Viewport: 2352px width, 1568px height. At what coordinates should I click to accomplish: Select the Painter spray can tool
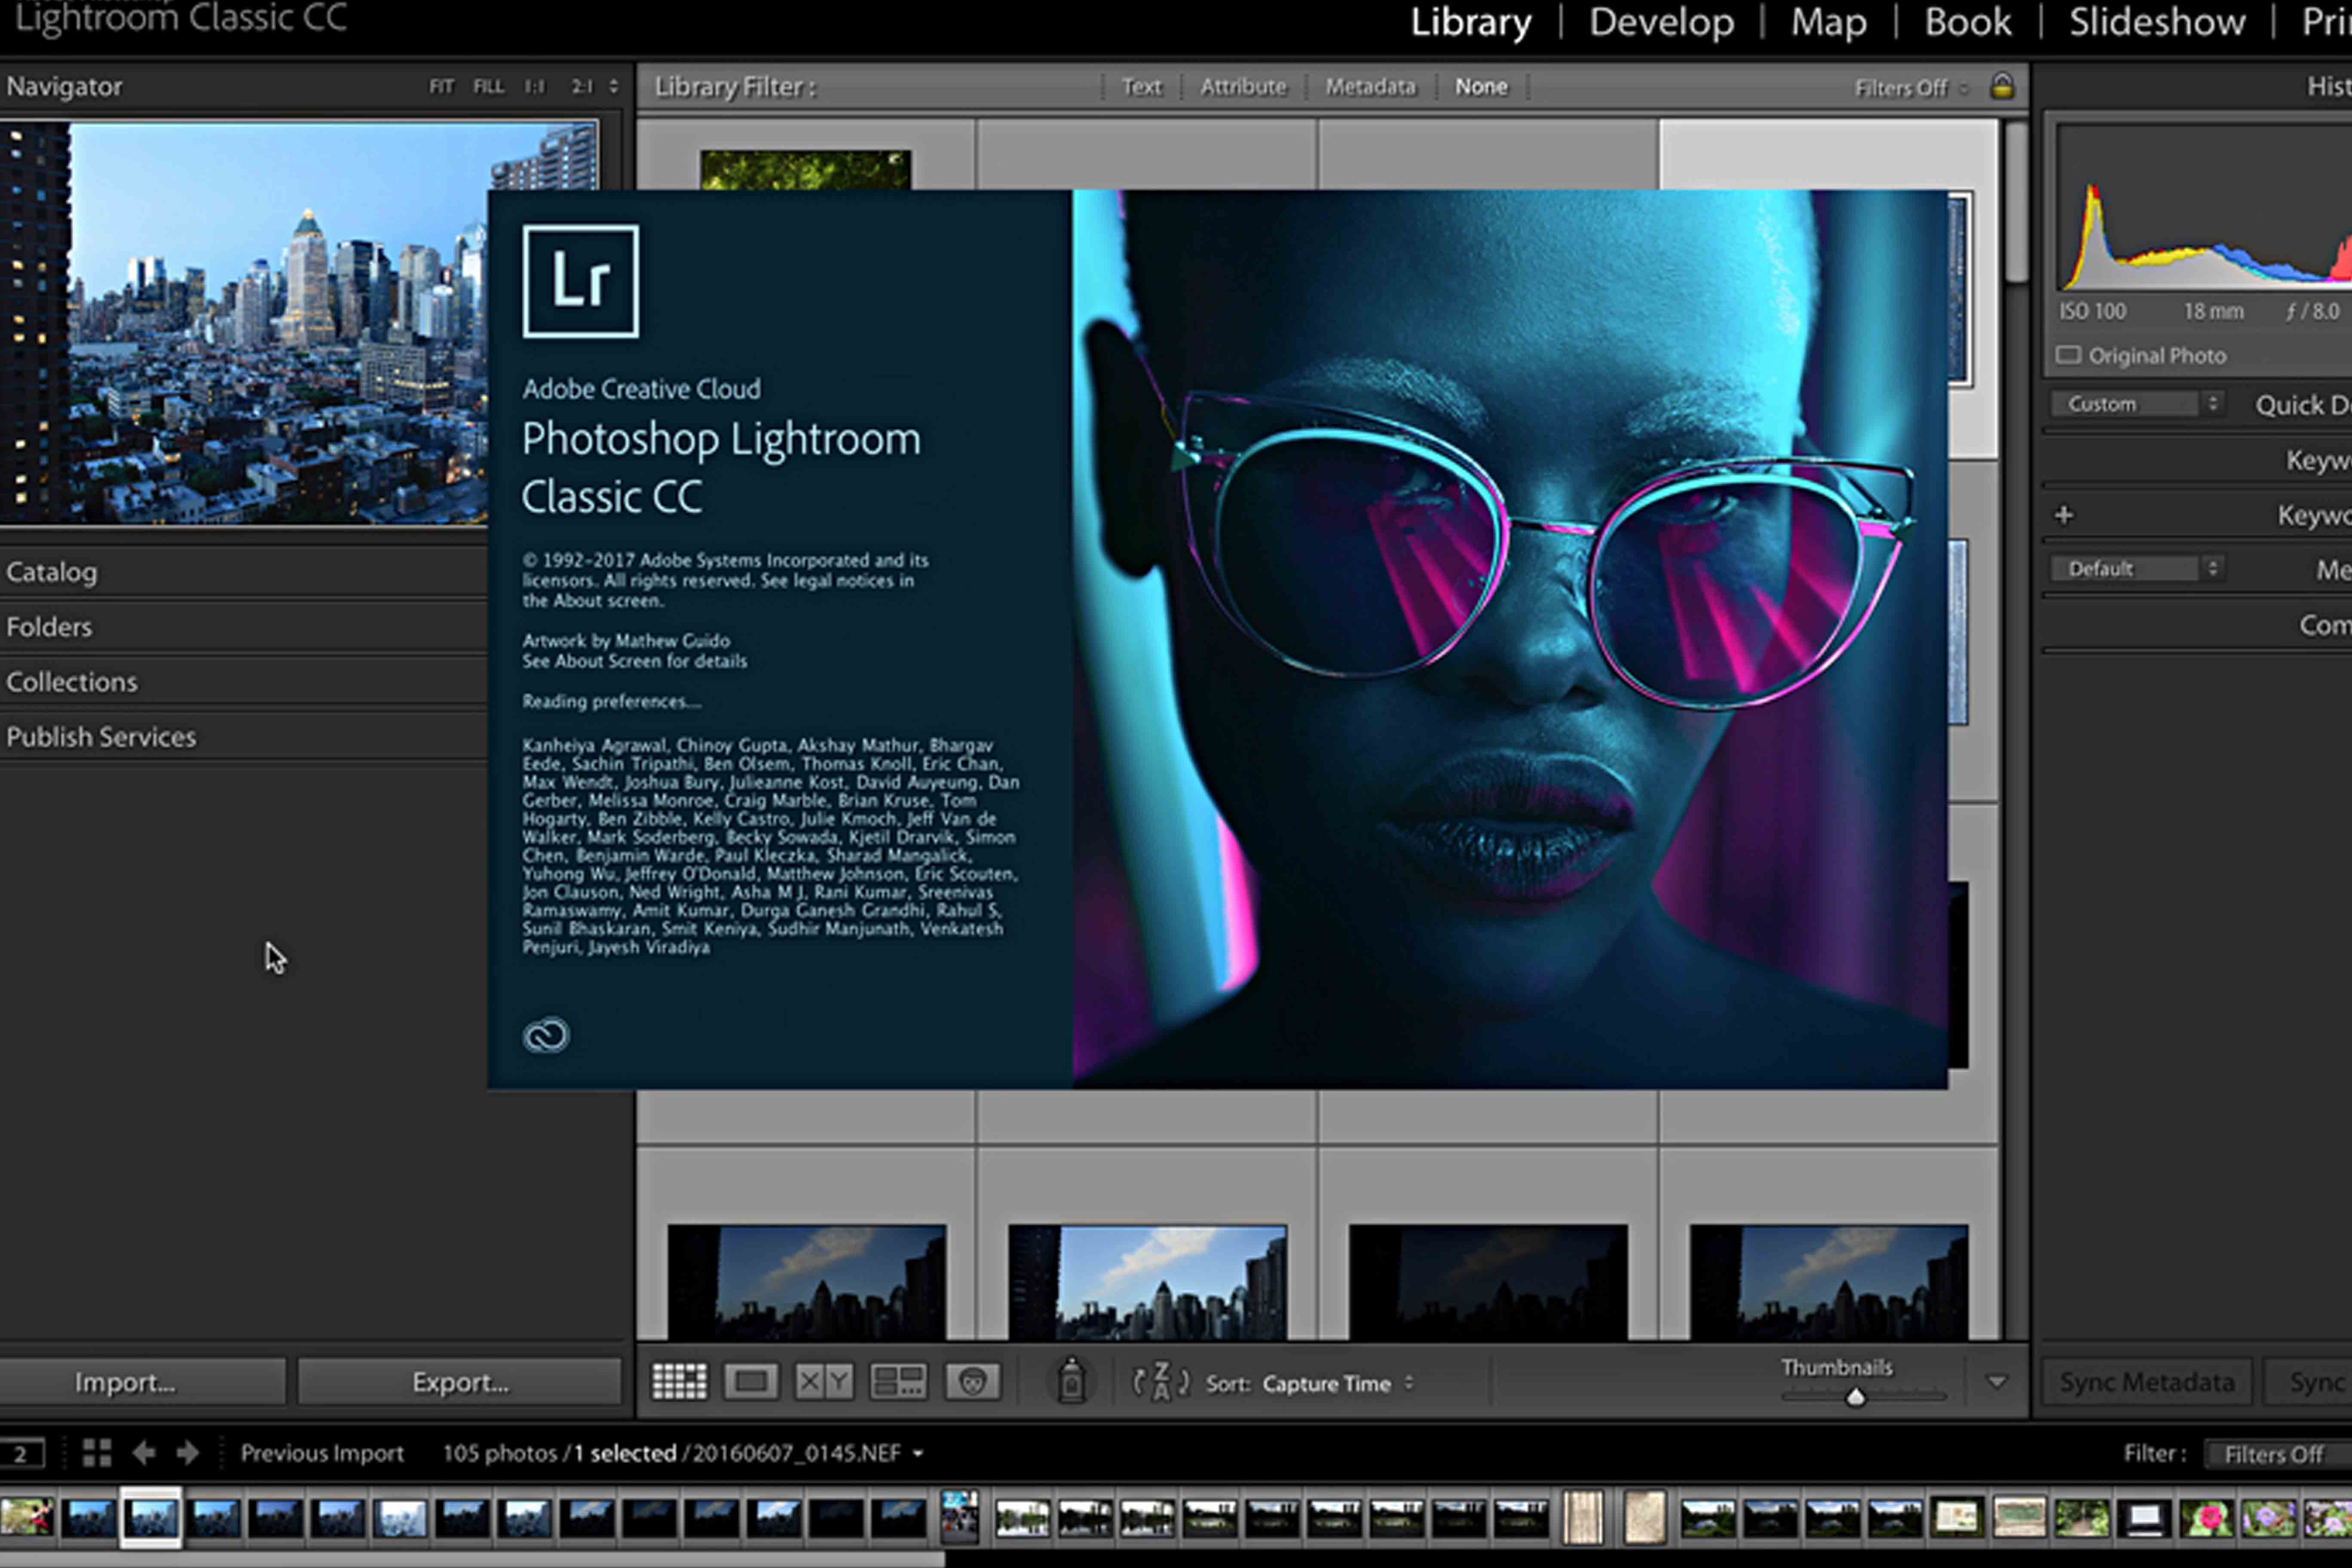[x=1071, y=1382]
